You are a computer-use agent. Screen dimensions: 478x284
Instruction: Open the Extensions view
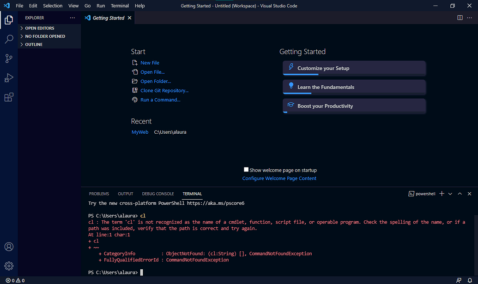[x=9, y=97]
